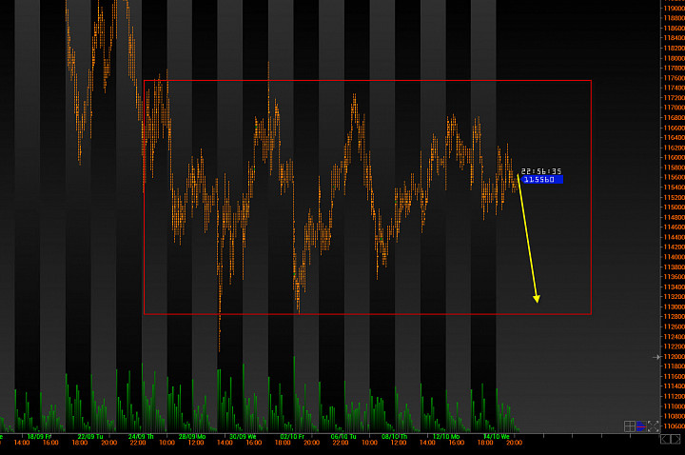Click the grid layout icon
Image resolution: width=685 pixels, height=455 pixels.
click(630, 426)
